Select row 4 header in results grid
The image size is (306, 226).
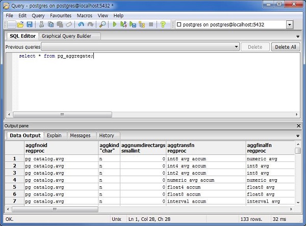click(14, 180)
